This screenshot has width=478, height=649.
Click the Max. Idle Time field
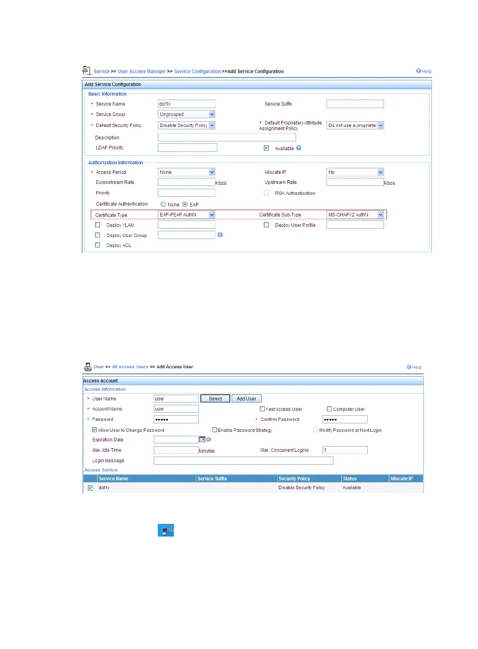click(x=176, y=450)
